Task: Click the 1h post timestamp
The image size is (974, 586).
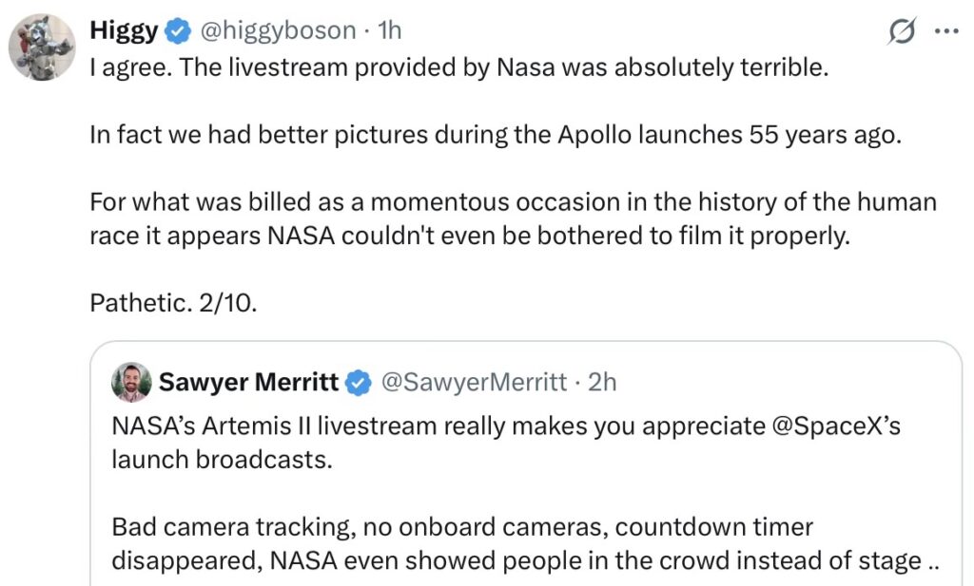Action: click(x=390, y=30)
